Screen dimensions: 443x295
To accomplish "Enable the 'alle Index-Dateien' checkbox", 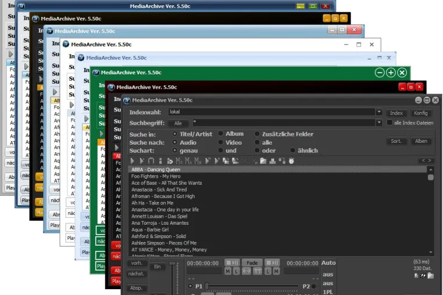I will (x=390, y=123).
